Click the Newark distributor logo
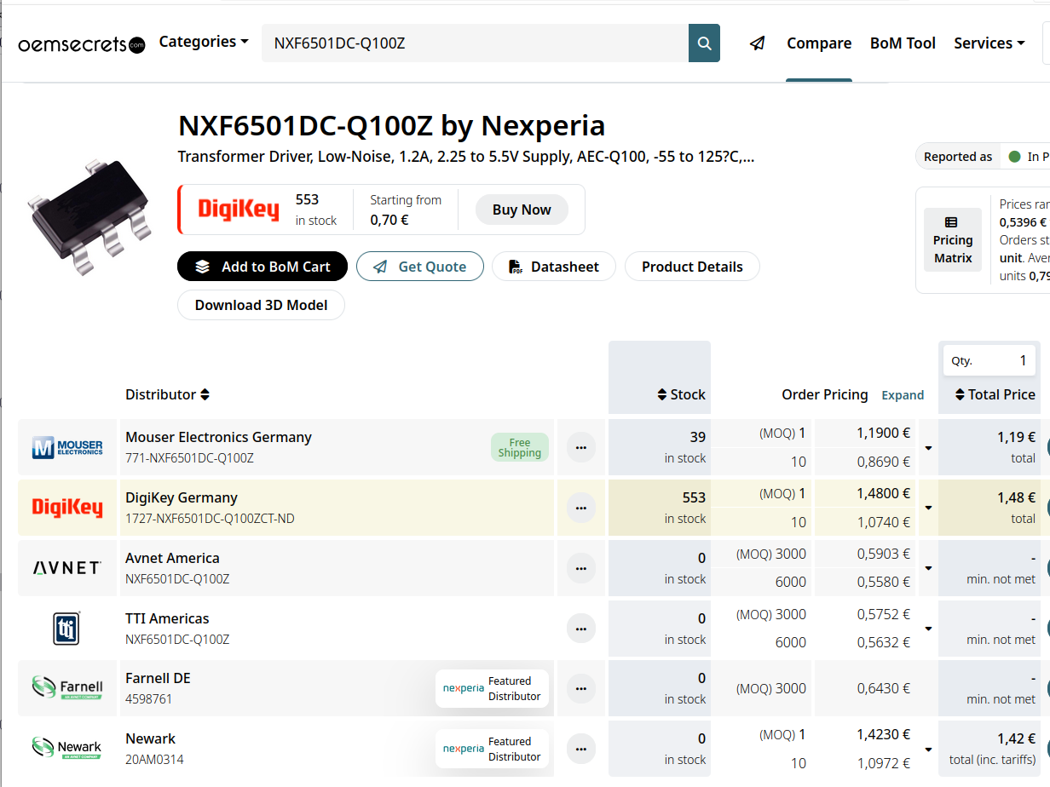The width and height of the screenshot is (1050, 787). [67, 747]
